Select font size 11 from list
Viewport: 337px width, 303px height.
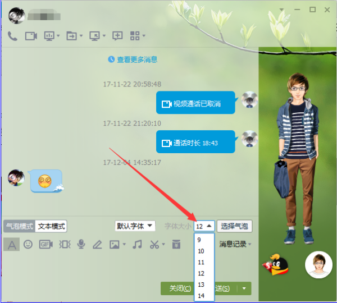(204, 262)
